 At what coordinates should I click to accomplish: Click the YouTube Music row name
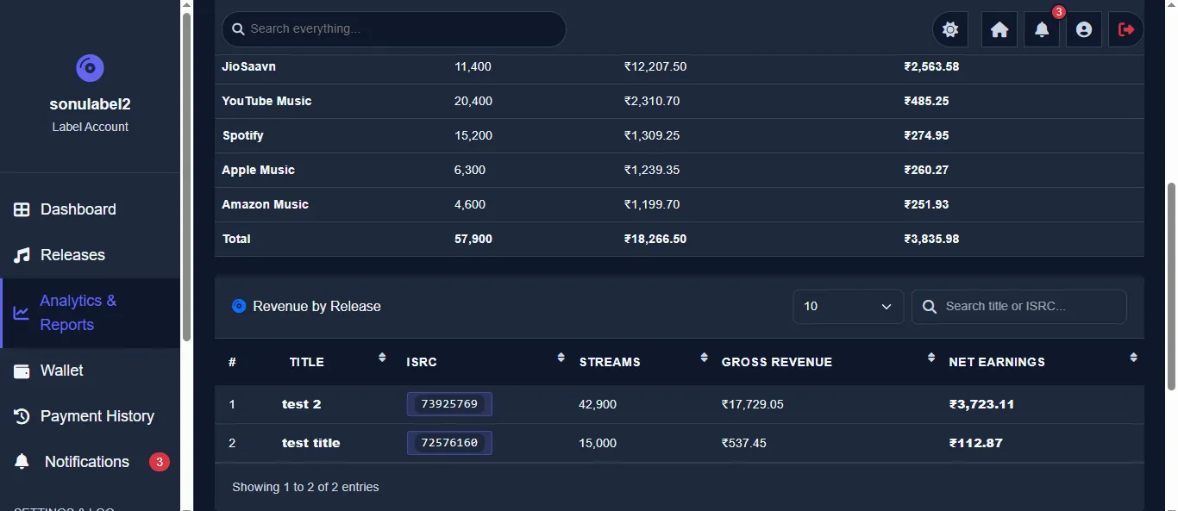pyautogui.click(x=266, y=101)
